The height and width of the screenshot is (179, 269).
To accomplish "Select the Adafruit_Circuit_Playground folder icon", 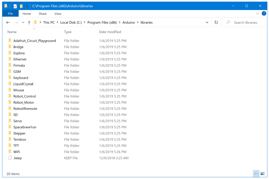I will click(10, 41).
